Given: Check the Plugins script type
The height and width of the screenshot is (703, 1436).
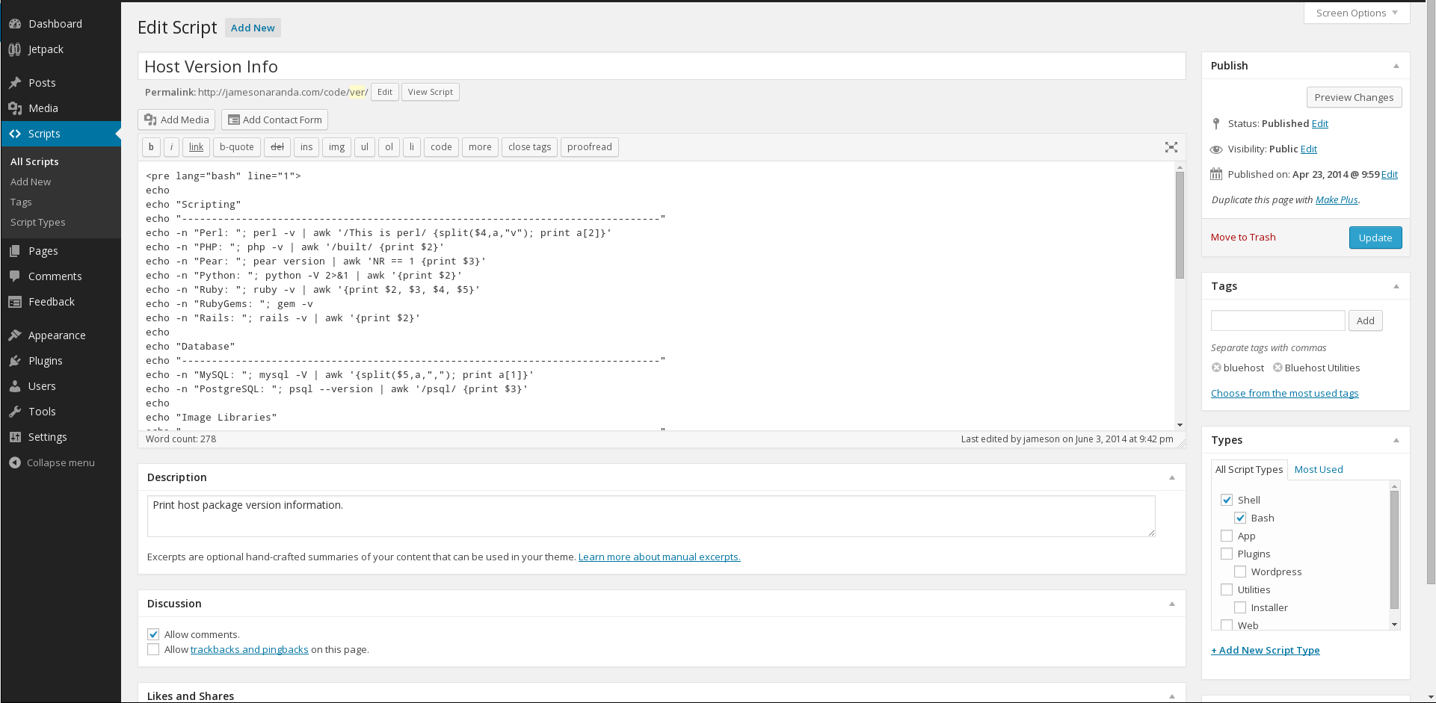Looking at the screenshot, I should click(1227, 554).
